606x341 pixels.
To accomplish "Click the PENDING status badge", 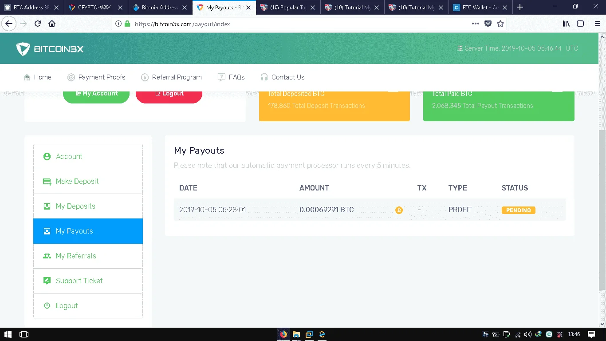I will point(518,210).
